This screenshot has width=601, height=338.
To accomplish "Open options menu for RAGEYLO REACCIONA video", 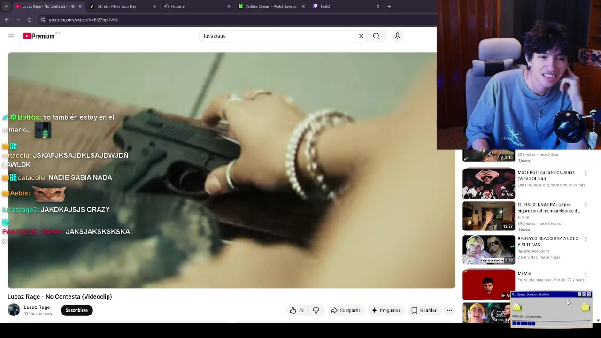I will 586,239.
